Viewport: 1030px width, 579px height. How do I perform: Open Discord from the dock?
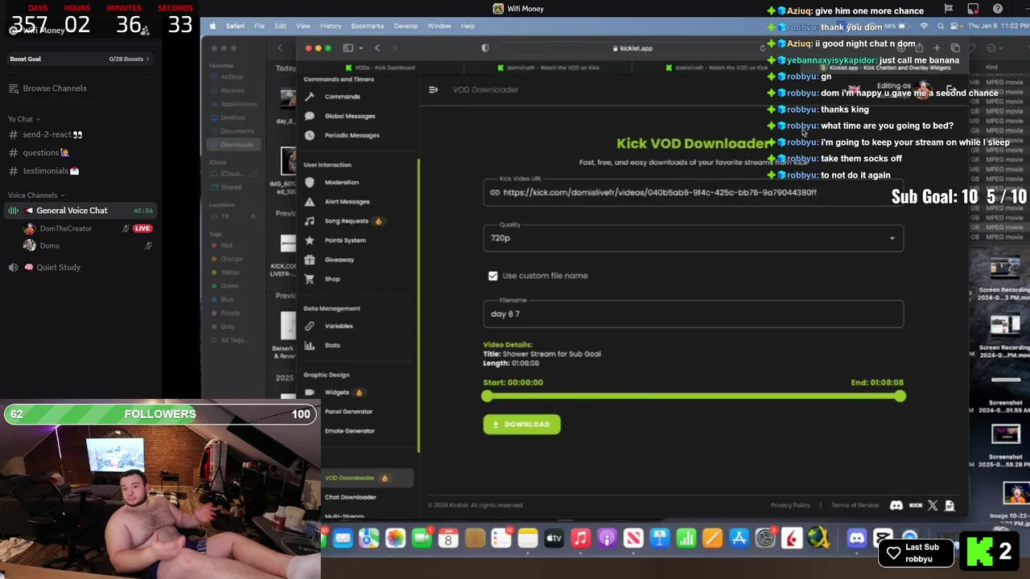click(857, 538)
